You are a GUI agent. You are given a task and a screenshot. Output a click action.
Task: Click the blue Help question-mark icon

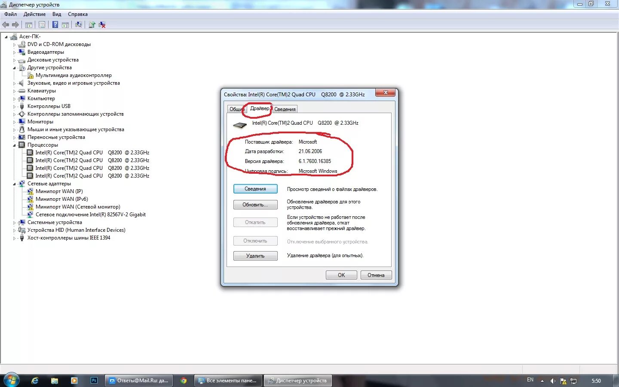click(x=55, y=25)
